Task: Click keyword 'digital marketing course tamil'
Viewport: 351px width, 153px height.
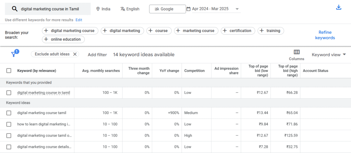Action: (x=41, y=113)
